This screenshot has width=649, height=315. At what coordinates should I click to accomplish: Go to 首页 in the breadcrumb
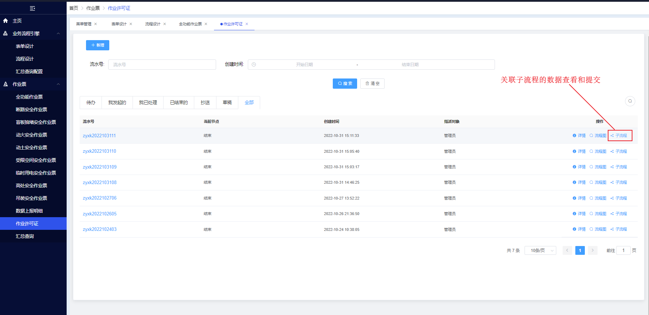[74, 8]
